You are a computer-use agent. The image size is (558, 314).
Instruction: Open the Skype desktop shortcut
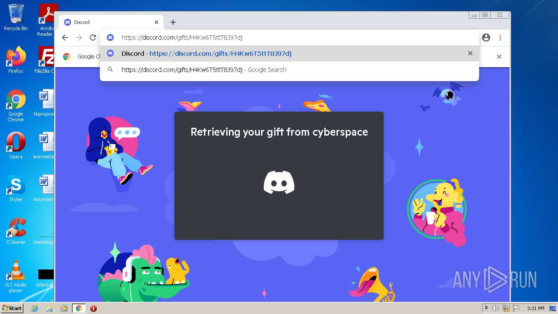point(16,188)
